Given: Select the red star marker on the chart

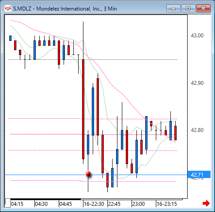Looking at the screenshot, I should pyautogui.click(x=88, y=174).
